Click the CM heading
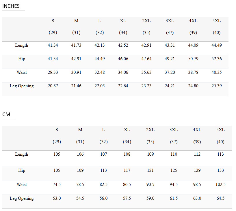 tap(6, 114)
